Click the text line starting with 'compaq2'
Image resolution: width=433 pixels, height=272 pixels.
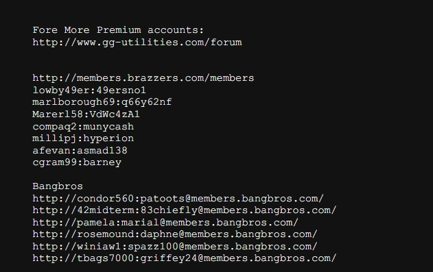point(83,127)
